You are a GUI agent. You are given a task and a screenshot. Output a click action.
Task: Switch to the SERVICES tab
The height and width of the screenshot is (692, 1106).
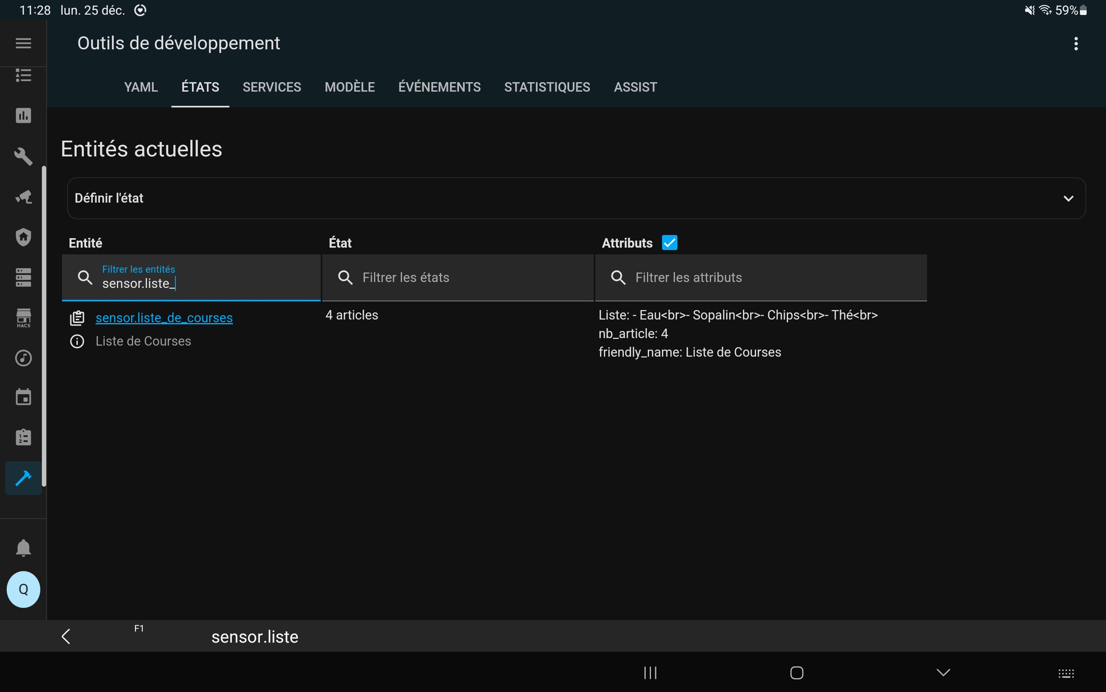click(x=271, y=87)
